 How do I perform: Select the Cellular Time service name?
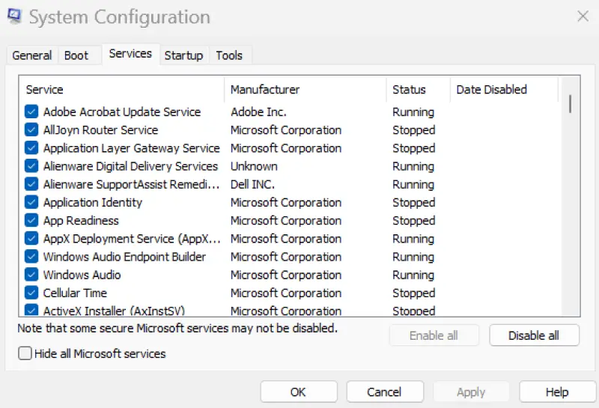tap(75, 293)
